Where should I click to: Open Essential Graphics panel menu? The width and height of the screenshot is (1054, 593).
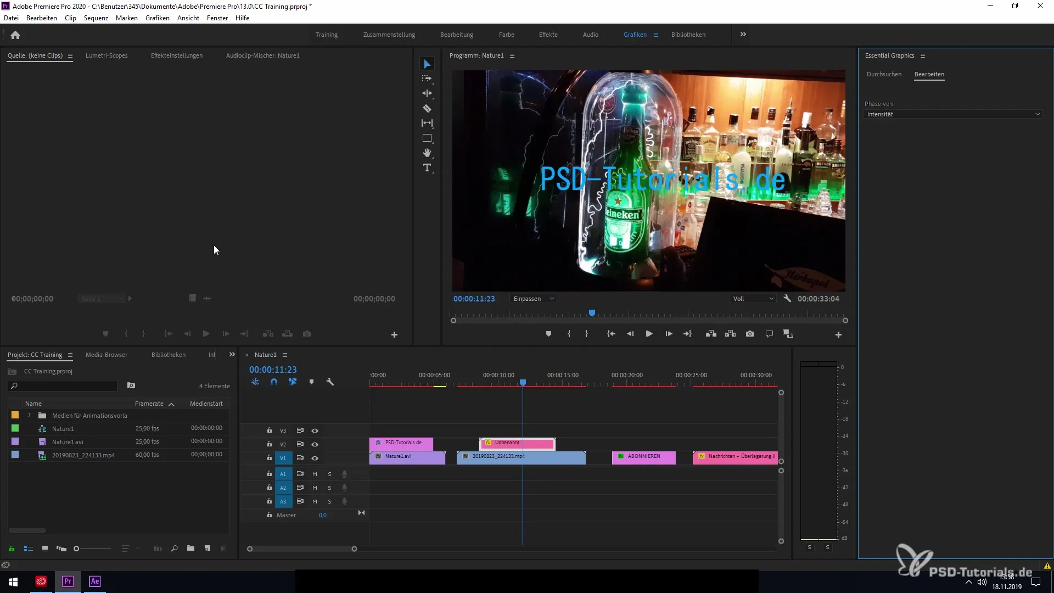(923, 55)
